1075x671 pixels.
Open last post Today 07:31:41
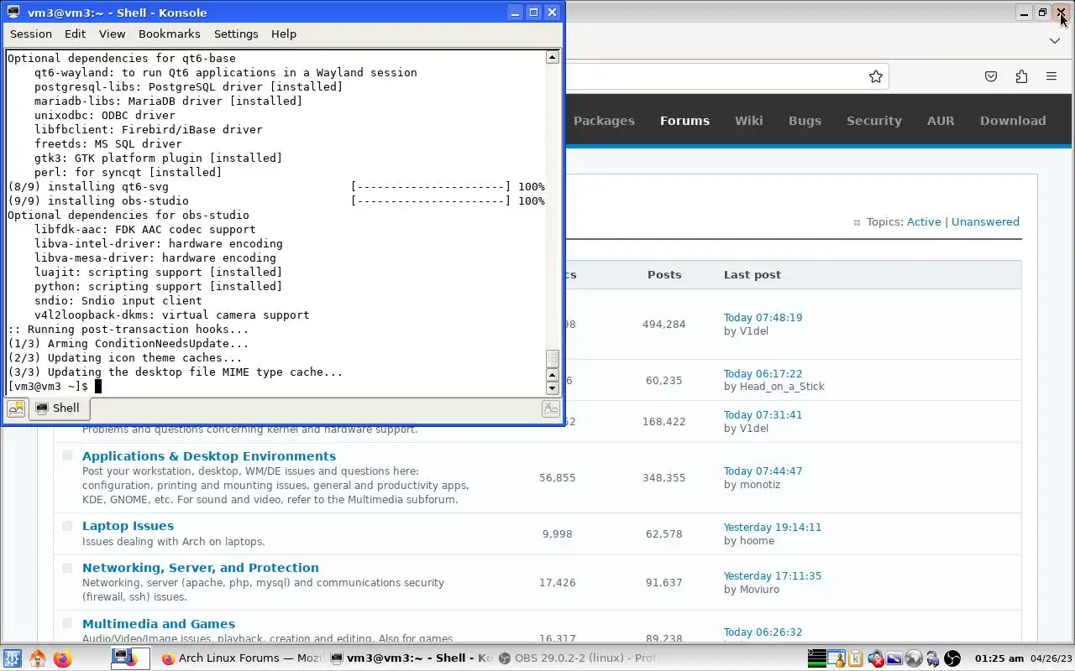pyautogui.click(x=763, y=415)
